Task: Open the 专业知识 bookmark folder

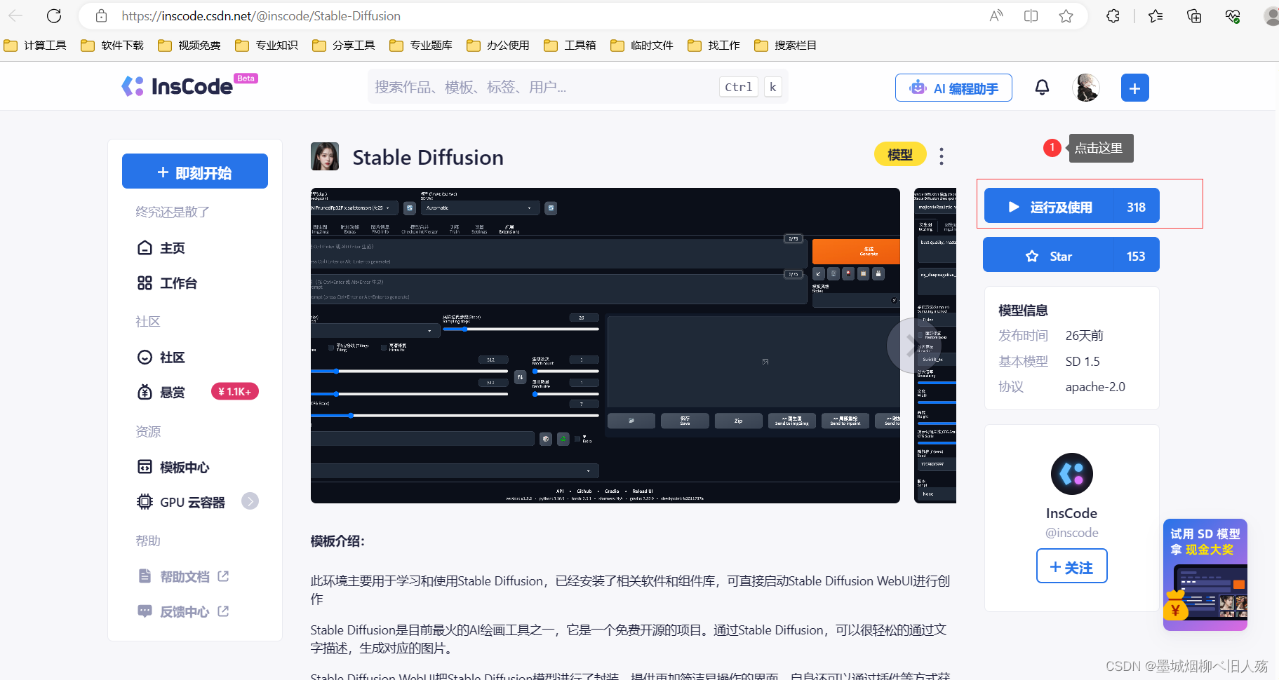Action: coord(267,46)
